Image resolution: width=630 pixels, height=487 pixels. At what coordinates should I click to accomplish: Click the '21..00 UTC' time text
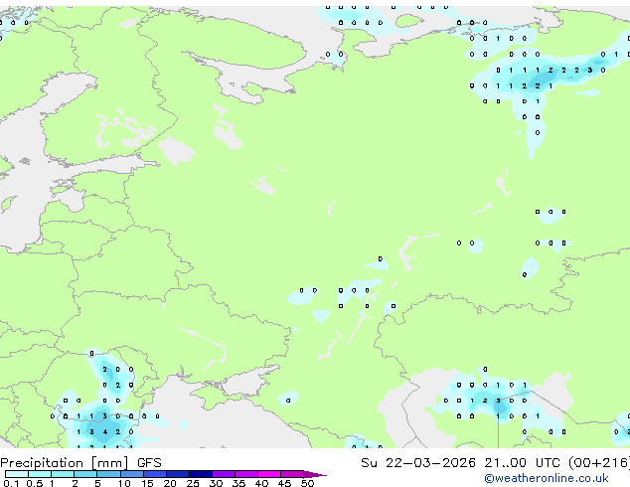tap(522, 463)
